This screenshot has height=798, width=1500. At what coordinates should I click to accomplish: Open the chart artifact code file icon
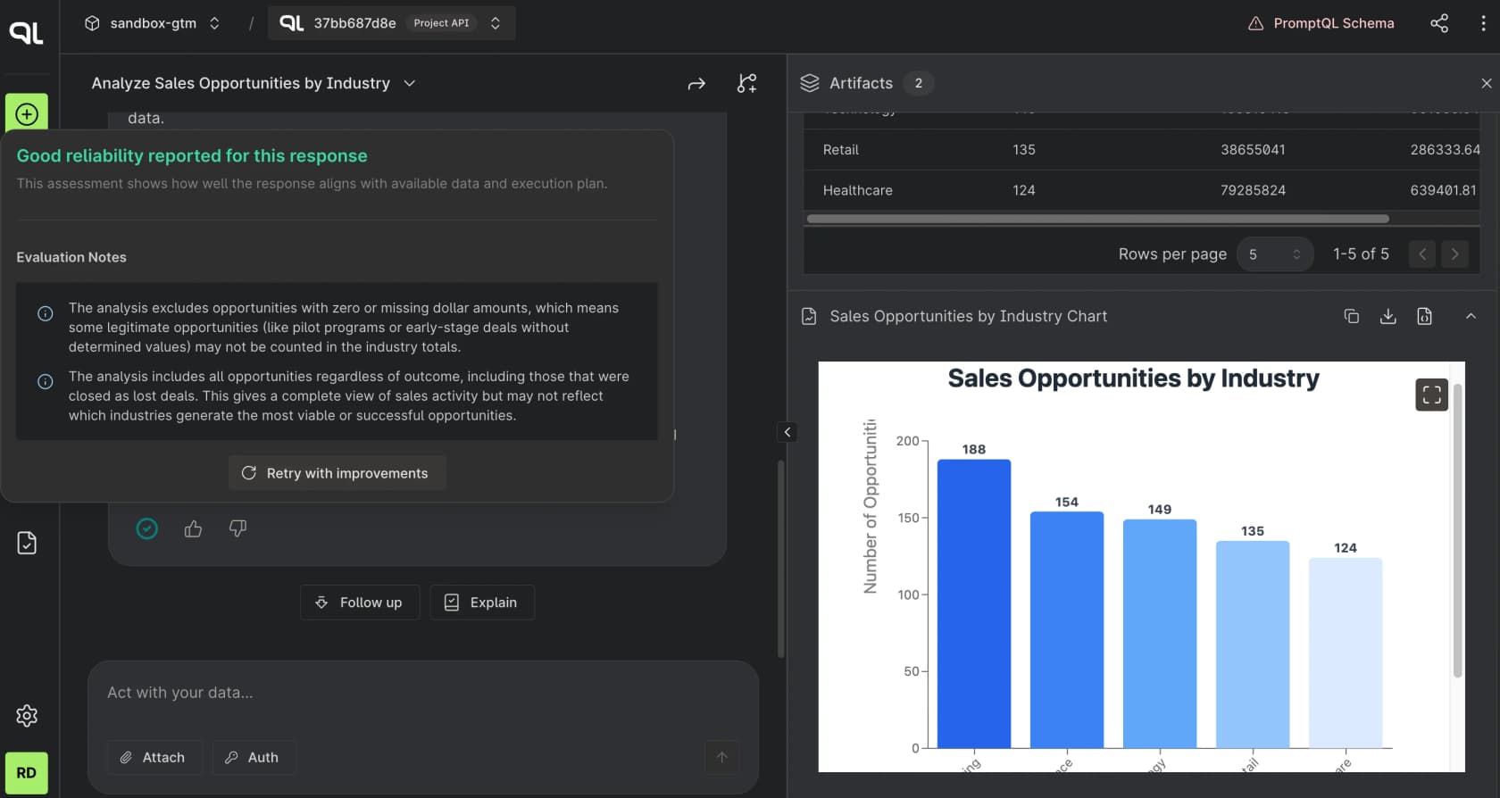pyautogui.click(x=1424, y=316)
